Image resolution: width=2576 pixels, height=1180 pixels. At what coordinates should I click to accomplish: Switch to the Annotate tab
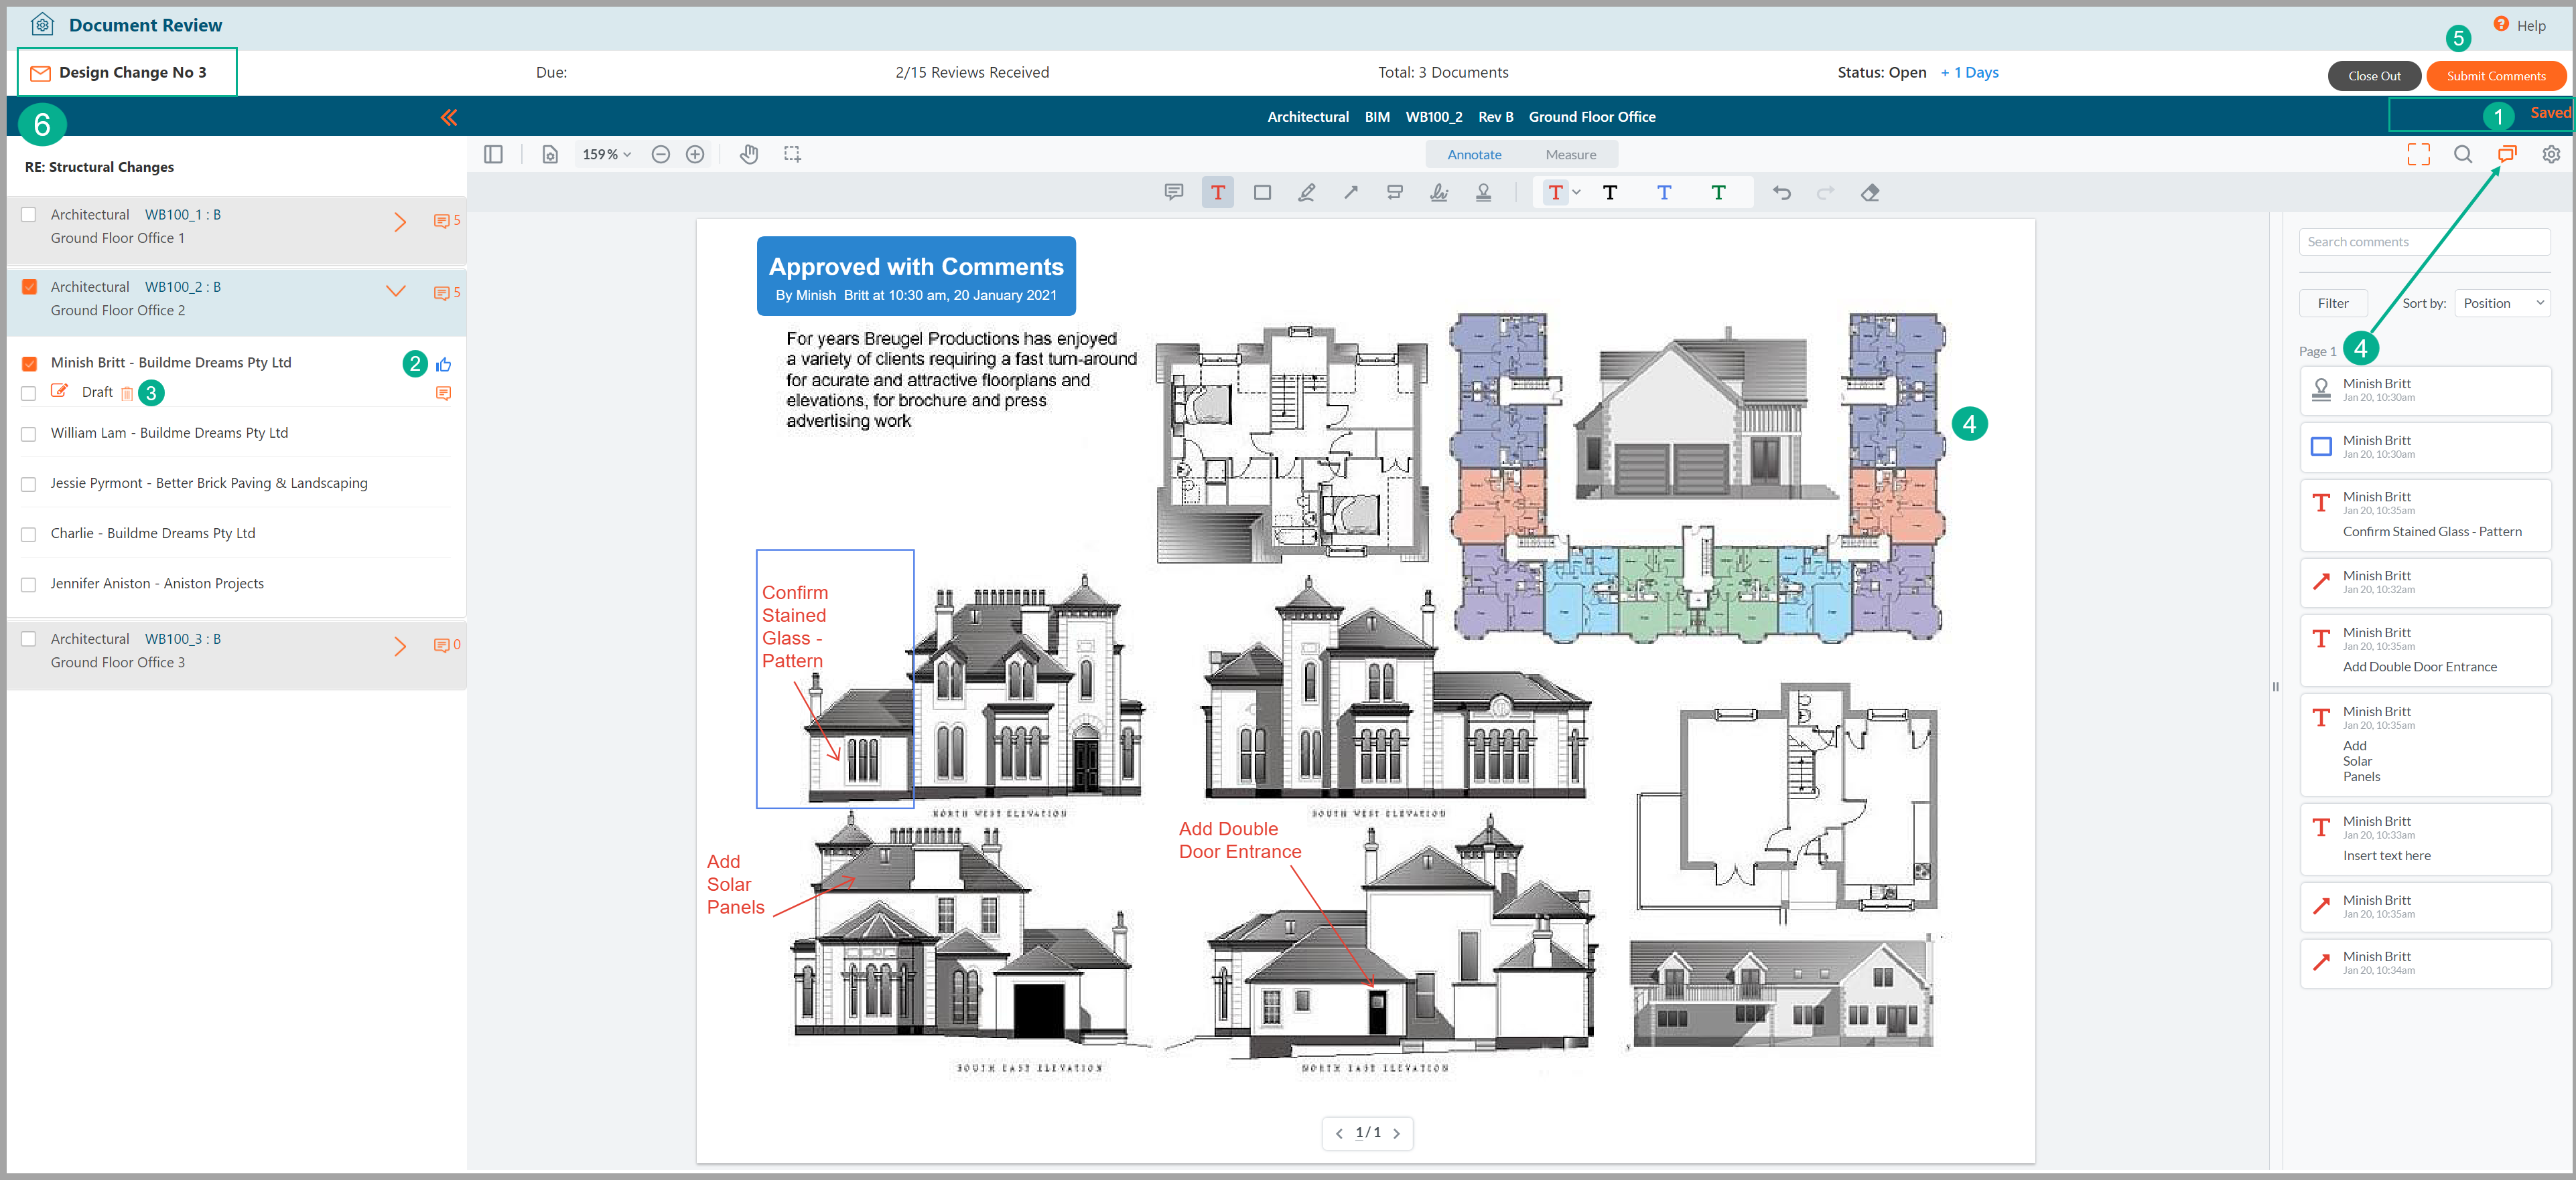click(1474, 154)
